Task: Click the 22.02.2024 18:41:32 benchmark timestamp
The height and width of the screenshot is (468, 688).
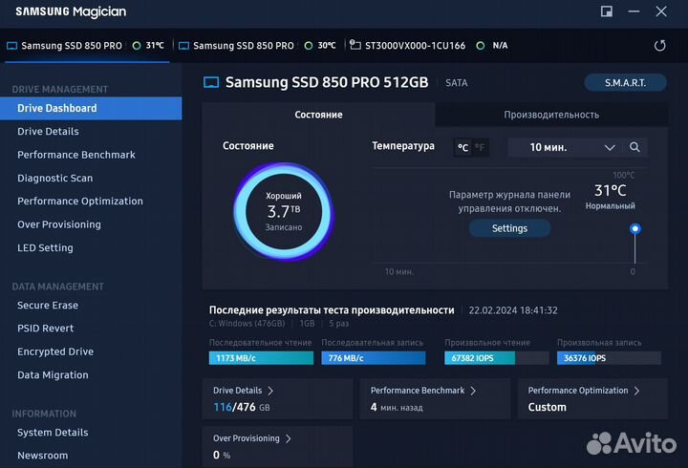Action: pos(513,310)
